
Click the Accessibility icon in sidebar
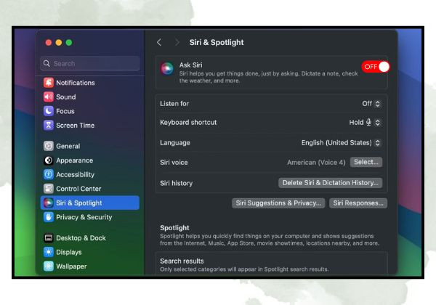point(49,174)
